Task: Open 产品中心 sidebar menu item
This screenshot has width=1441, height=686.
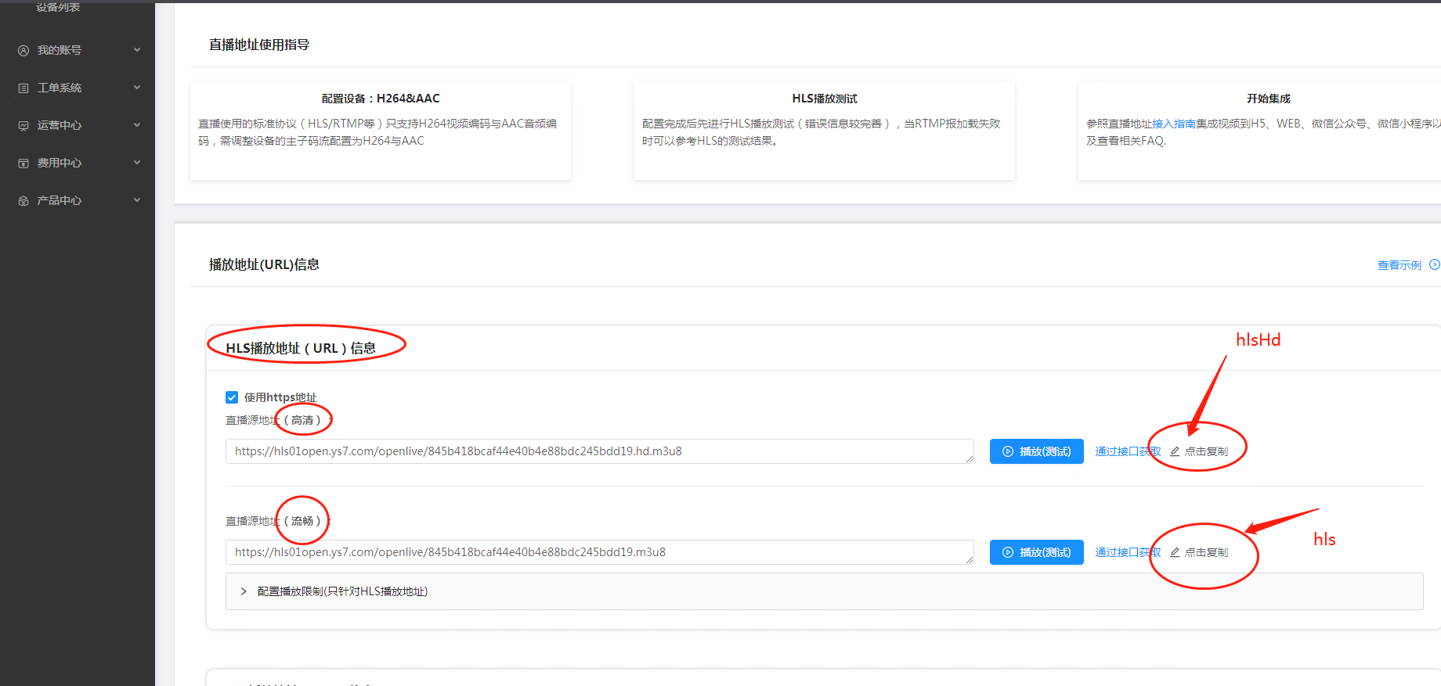Action: click(x=60, y=200)
